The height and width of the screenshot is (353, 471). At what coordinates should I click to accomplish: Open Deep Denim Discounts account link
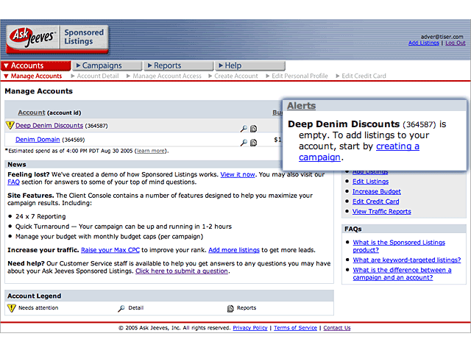(49, 126)
